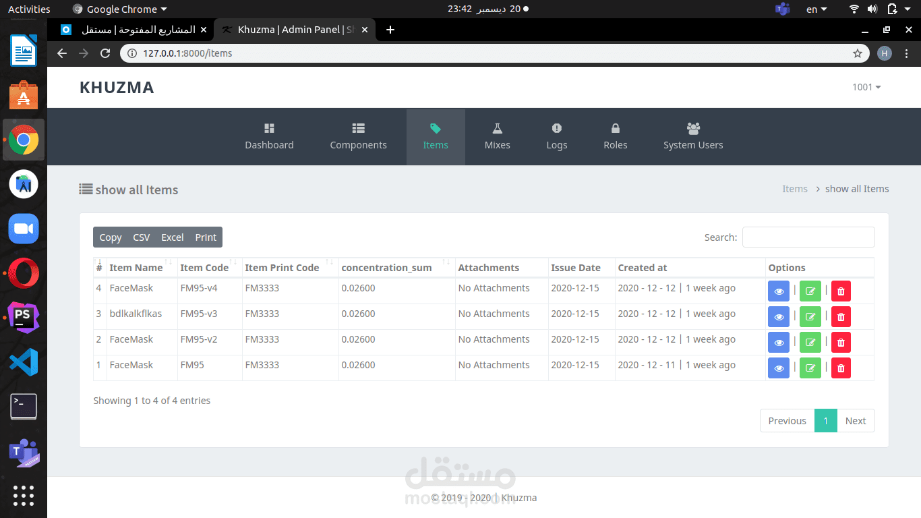
Task: Open Opera browser from the dock
Action: click(x=24, y=273)
